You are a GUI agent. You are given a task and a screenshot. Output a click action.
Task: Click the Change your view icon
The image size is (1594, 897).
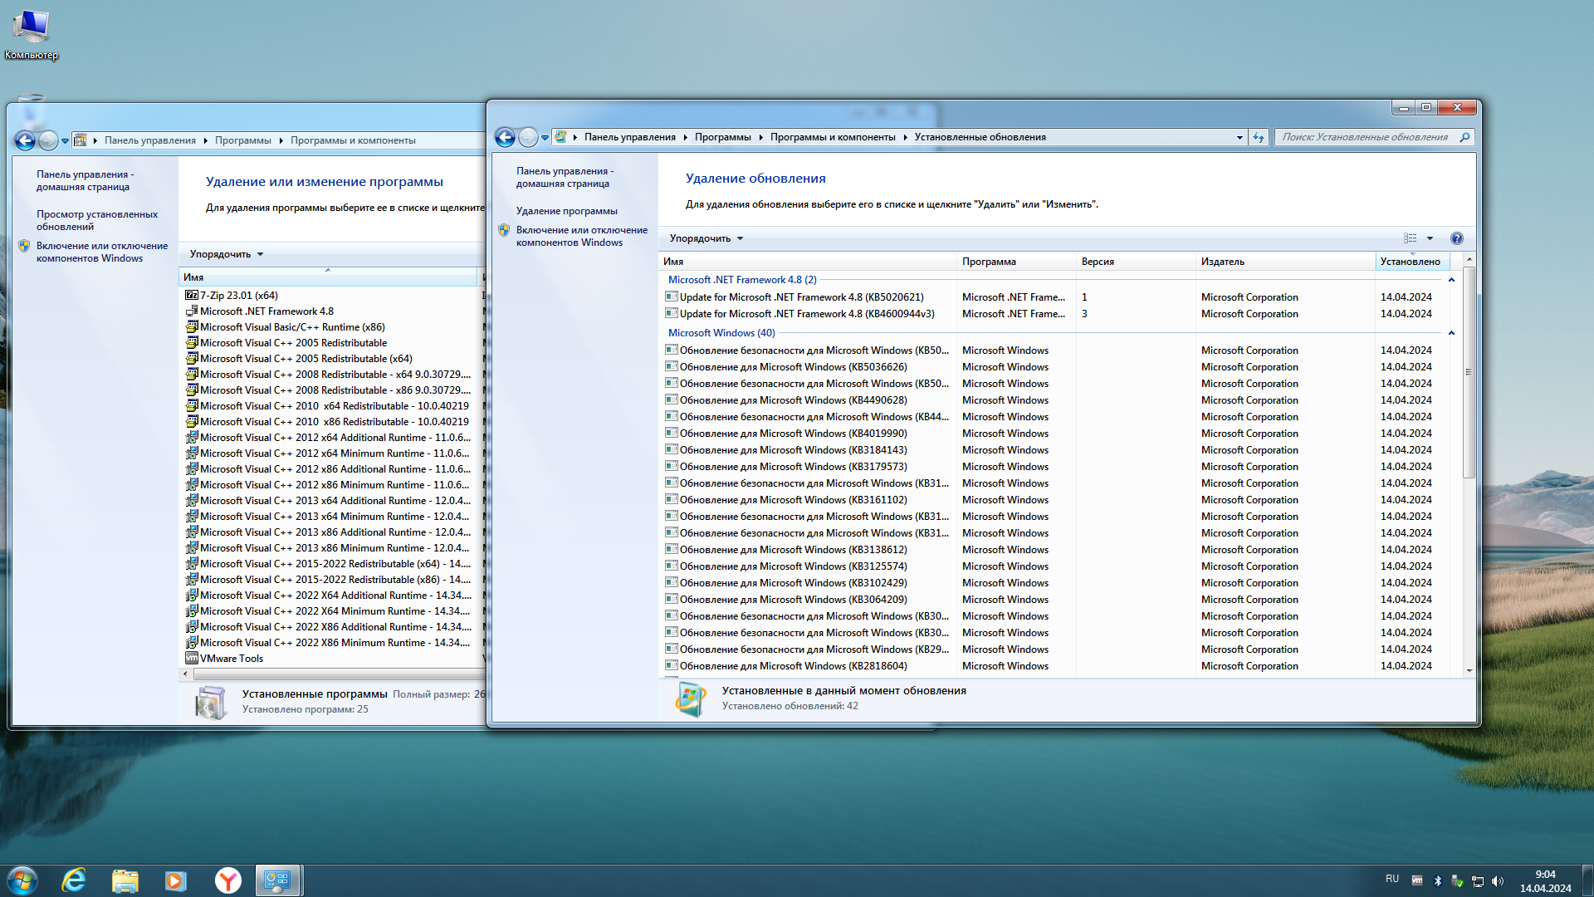(x=1410, y=238)
